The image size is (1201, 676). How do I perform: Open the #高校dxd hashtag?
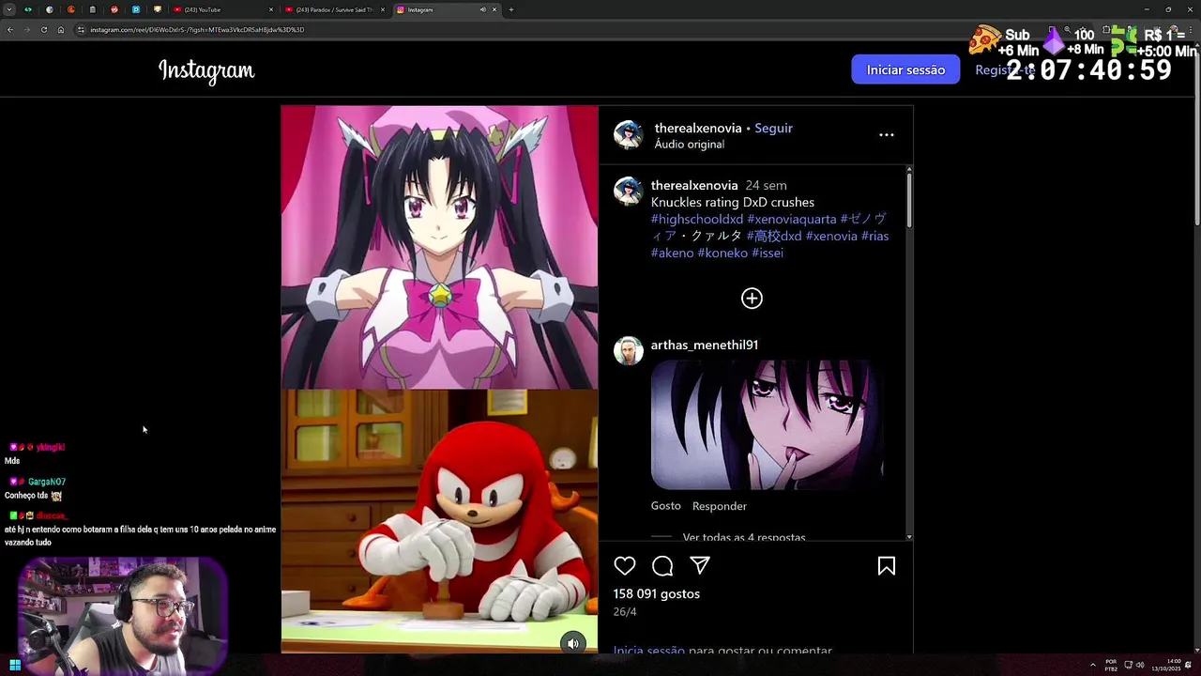(774, 236)
